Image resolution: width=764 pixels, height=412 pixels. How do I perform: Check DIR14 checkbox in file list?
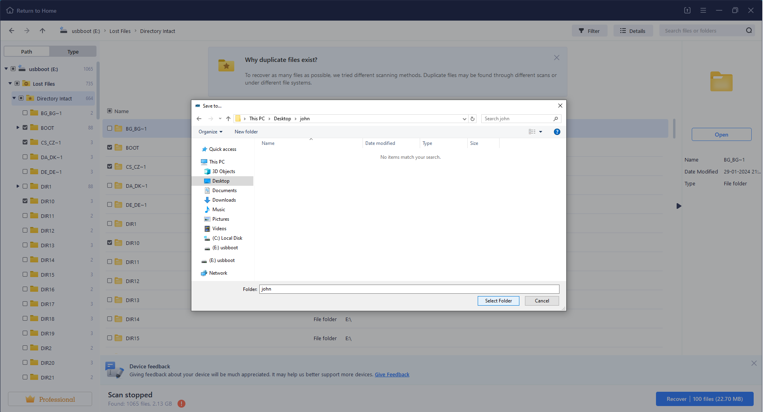click(x=110, y=319)
